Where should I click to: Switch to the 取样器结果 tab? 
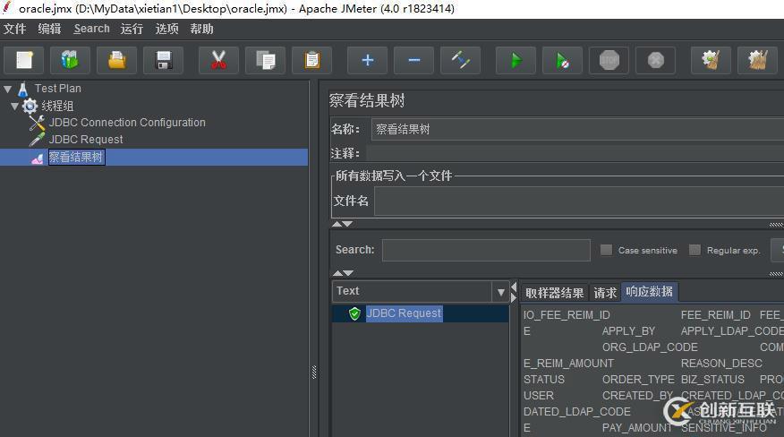pos(554,293)
